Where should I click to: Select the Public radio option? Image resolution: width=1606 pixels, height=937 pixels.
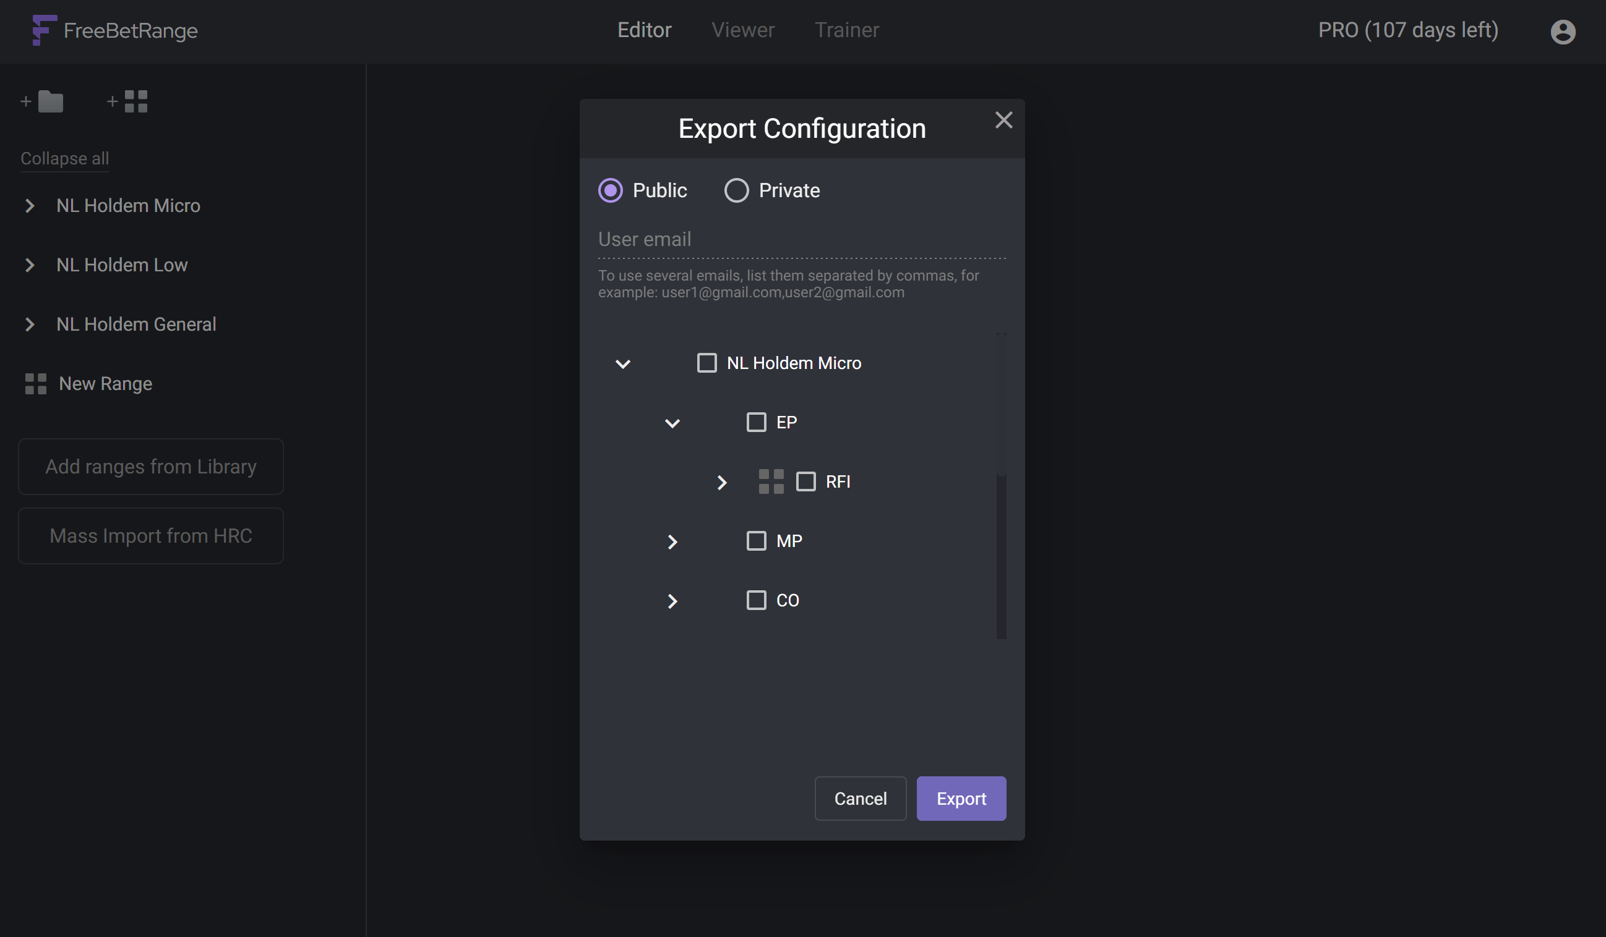point(610,190)
